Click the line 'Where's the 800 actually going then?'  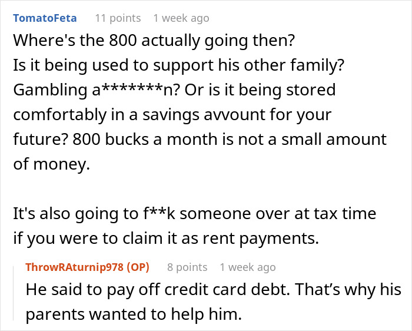click(x=154, y=40)
